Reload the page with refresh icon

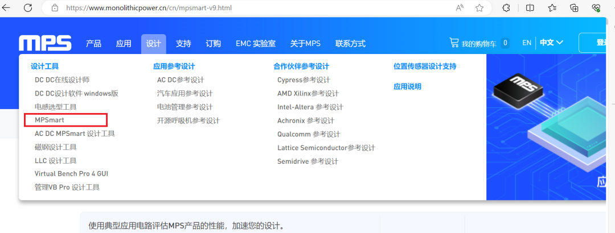[x=27, y=7]
